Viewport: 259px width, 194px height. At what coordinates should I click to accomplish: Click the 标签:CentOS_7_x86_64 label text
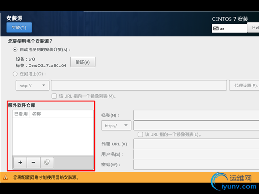coord(41,65)
